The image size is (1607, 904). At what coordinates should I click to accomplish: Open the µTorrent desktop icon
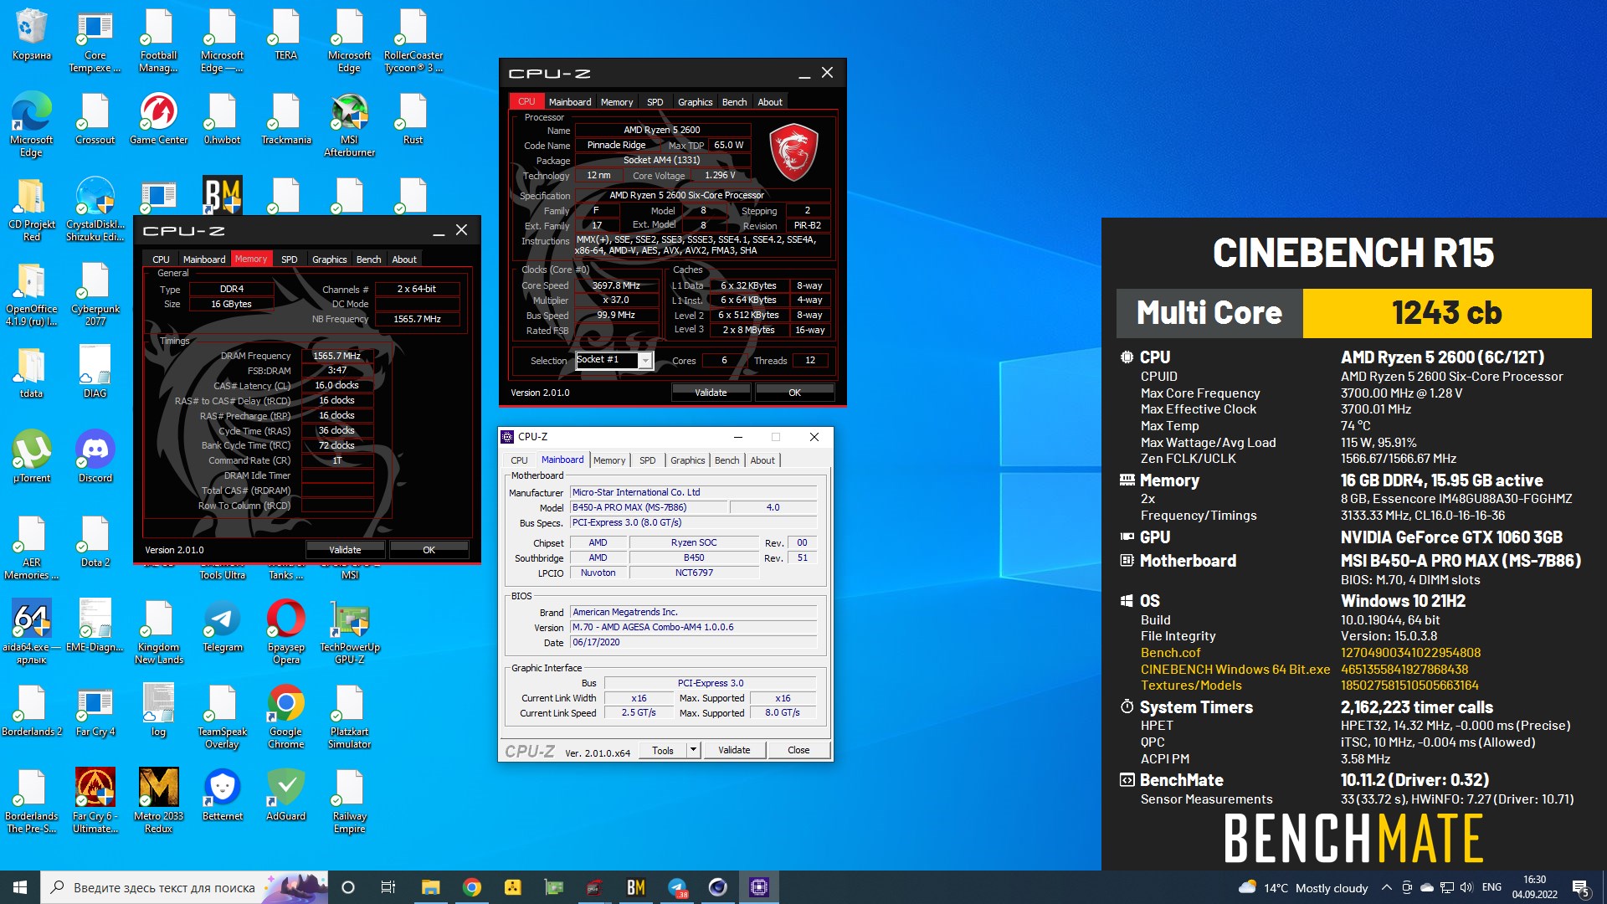31,456
